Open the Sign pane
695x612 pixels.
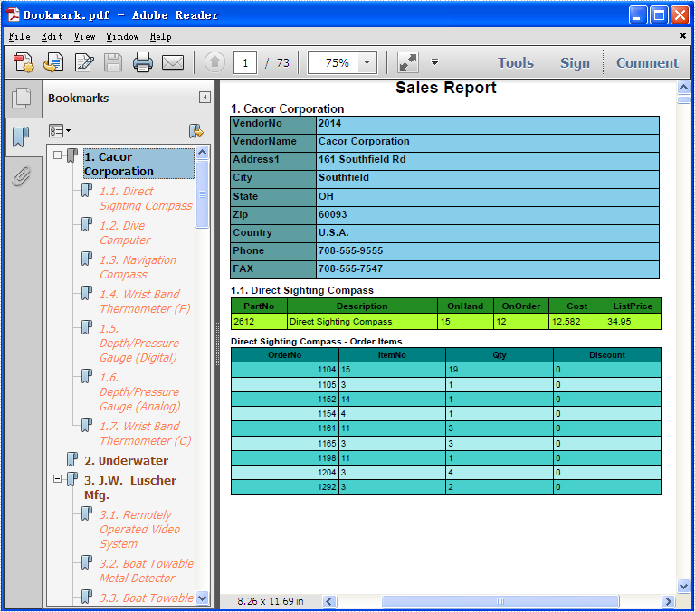pyautogui.click(x=575, y=63)
